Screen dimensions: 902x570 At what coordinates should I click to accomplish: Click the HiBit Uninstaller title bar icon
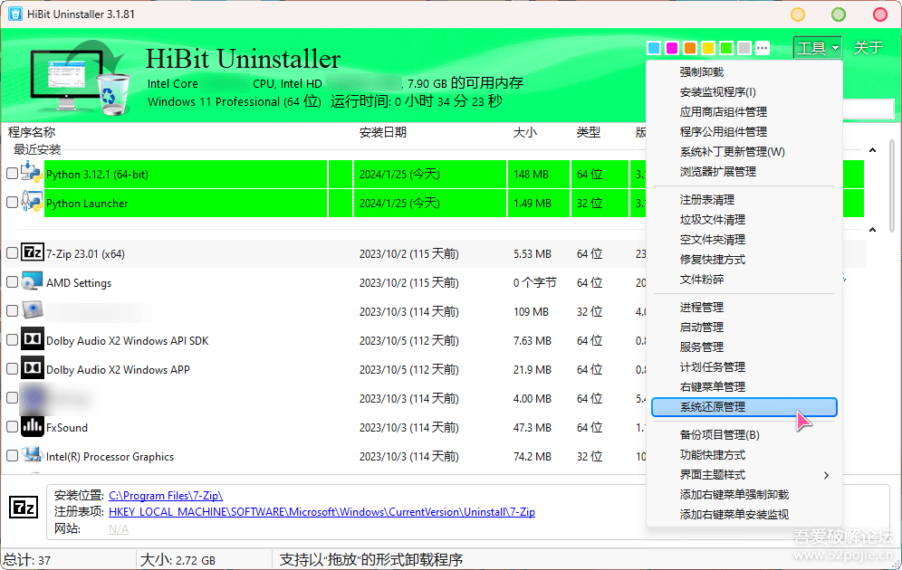coord(15,14)
